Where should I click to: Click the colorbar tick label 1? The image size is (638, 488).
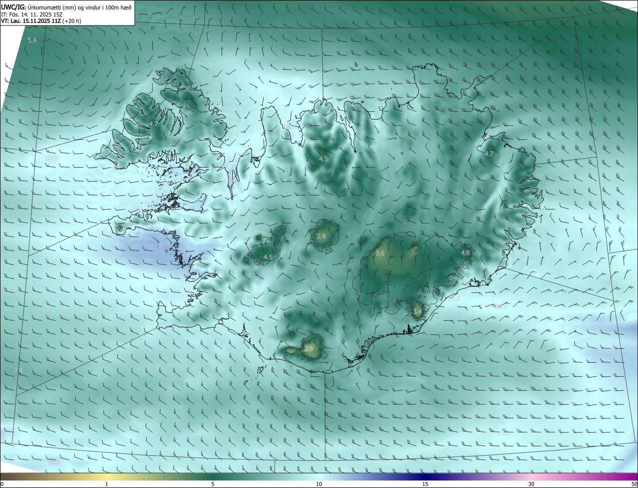pos(107,484)
